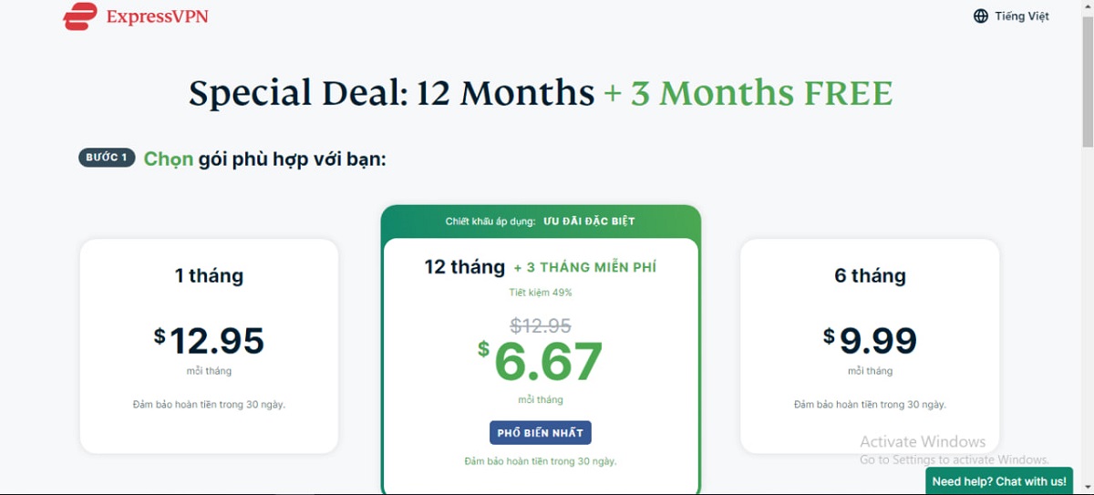Click the Special Deal headline
The image size is (1094, 495).
click(540, 93)
